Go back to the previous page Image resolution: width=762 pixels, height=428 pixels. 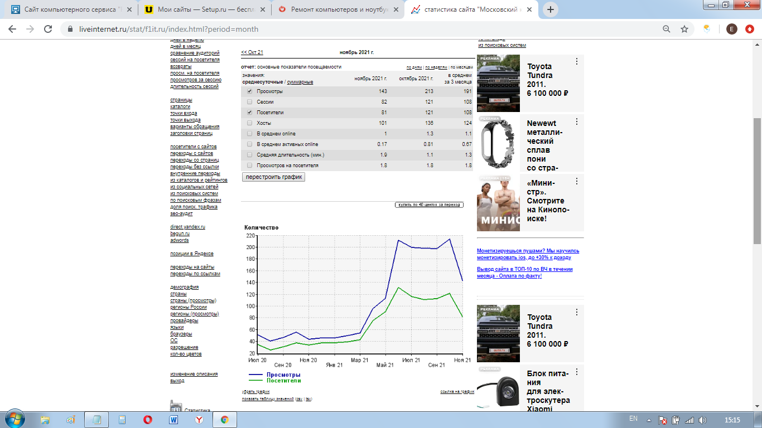(12, 29)
